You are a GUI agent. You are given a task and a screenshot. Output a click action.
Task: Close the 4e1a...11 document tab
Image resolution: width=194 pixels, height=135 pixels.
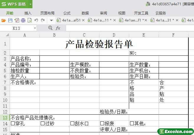[115, 20]
